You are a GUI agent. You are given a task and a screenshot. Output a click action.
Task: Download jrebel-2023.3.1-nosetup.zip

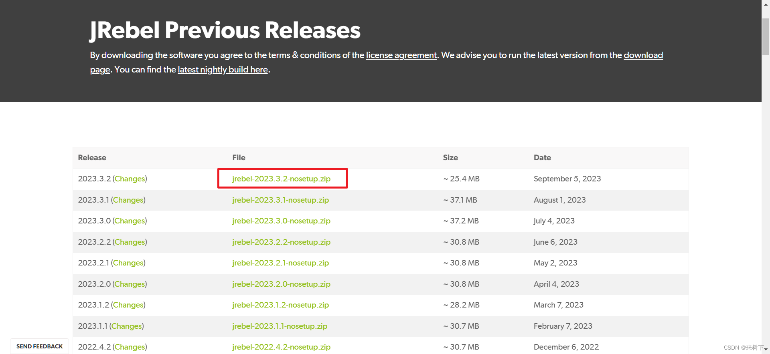point(280,200)
